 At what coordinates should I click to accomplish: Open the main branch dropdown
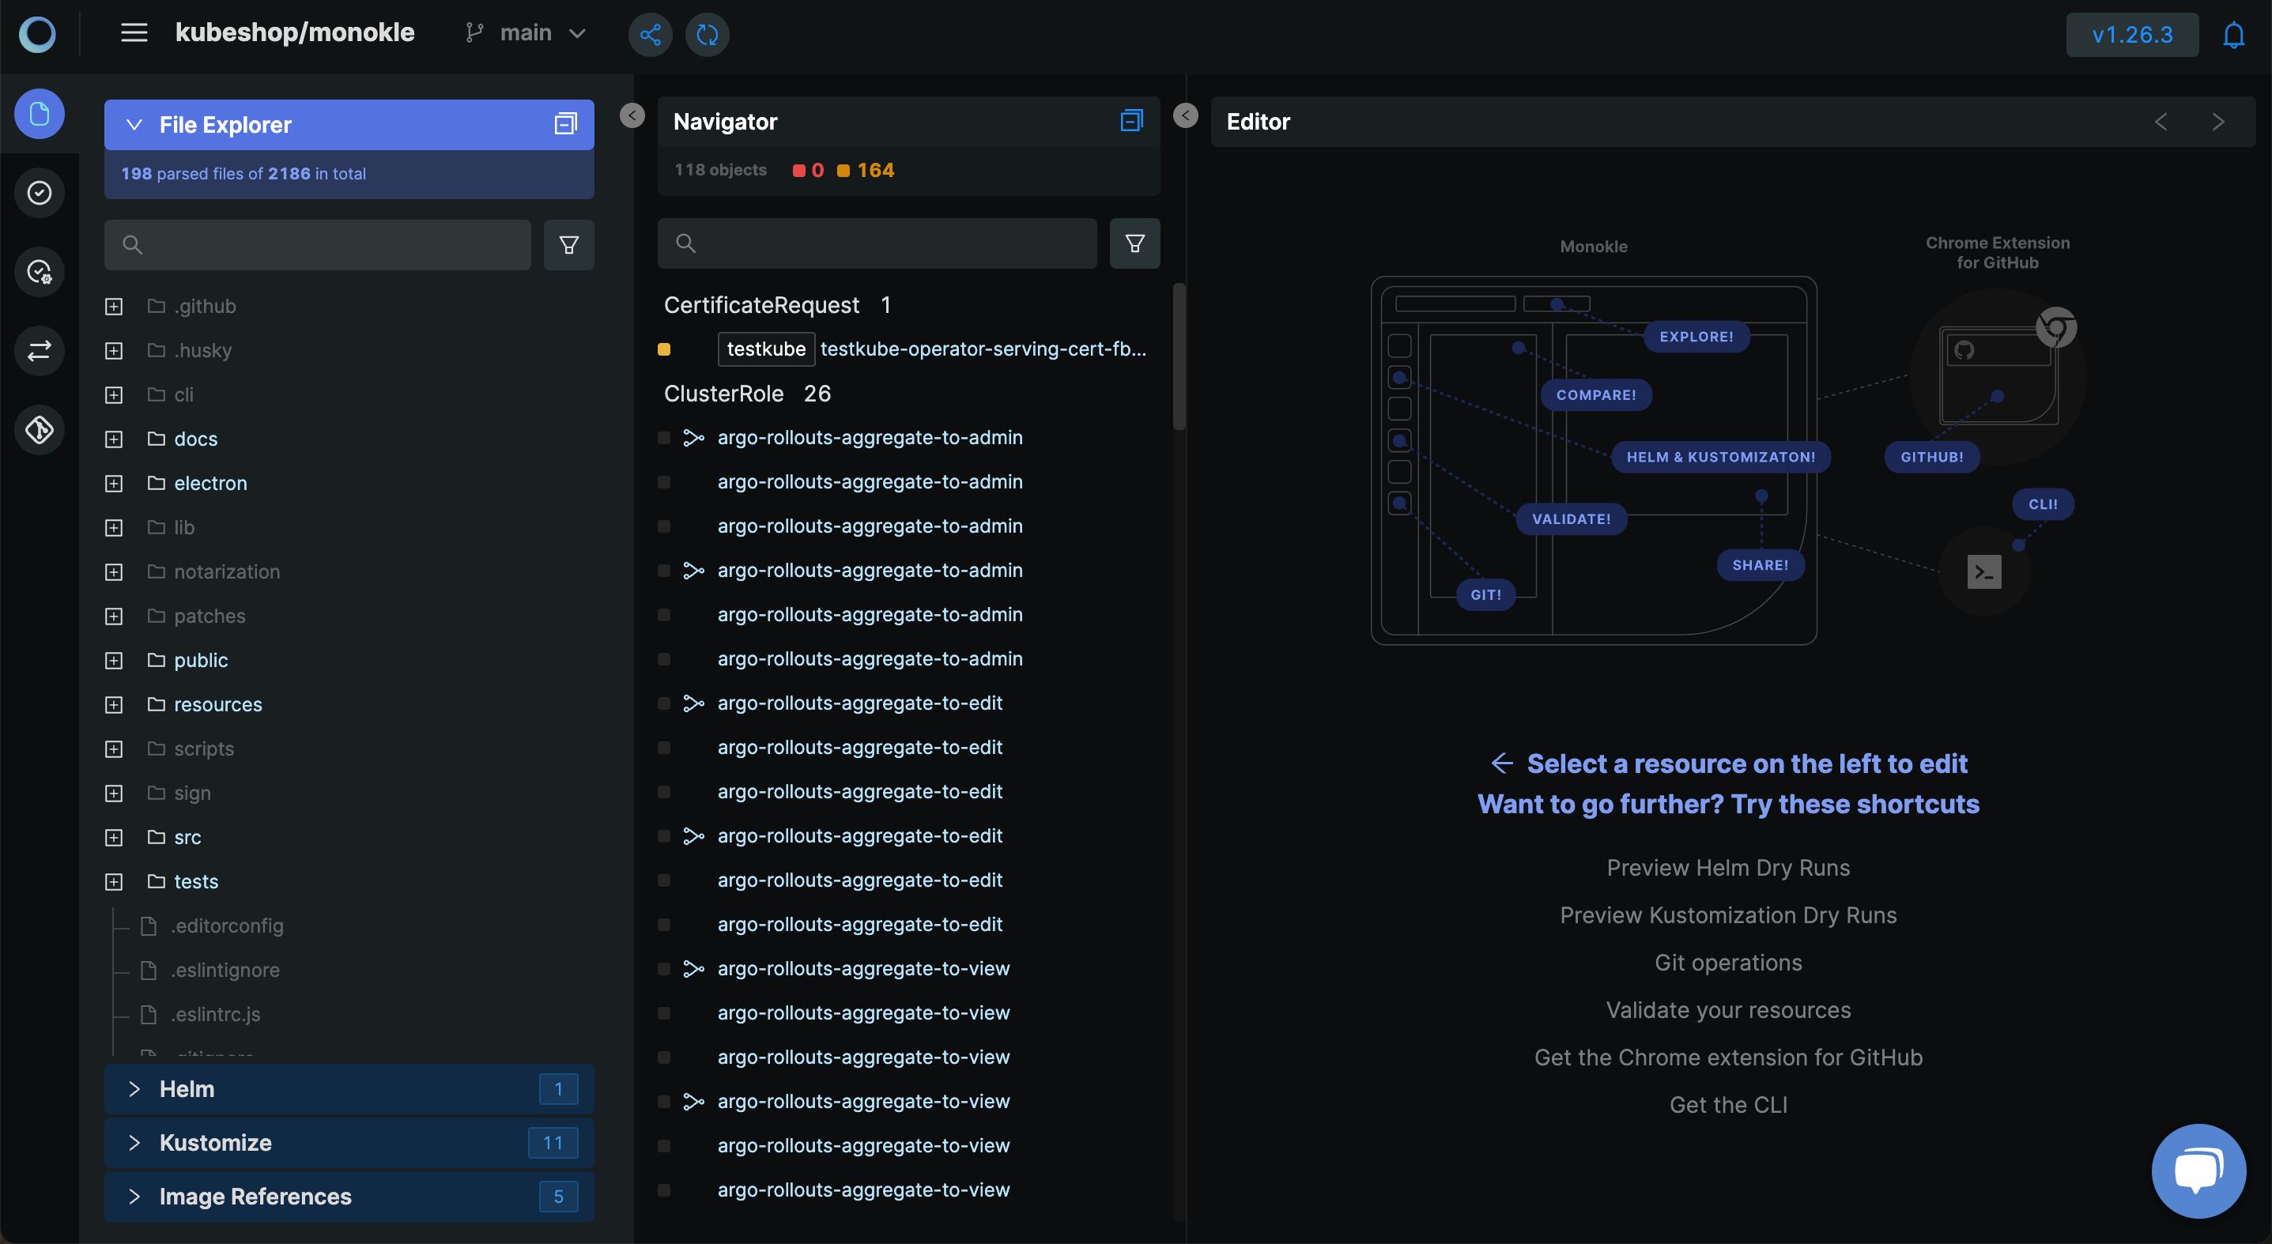point(526,33)
